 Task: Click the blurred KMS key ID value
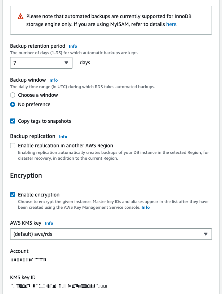(59, 286)
